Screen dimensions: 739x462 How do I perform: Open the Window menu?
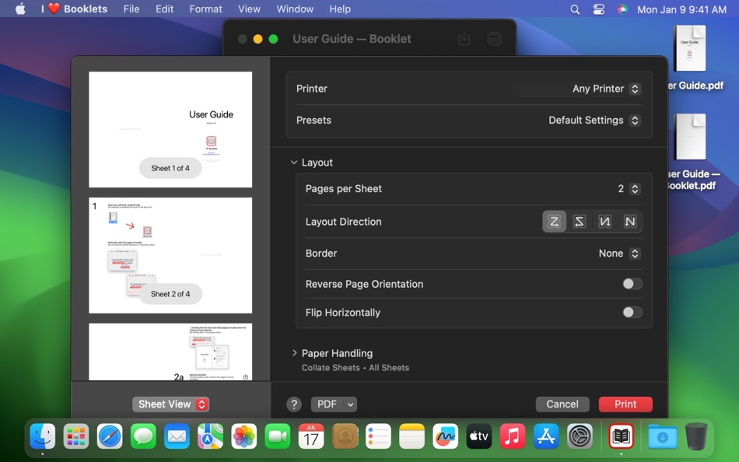coord(295,9)
